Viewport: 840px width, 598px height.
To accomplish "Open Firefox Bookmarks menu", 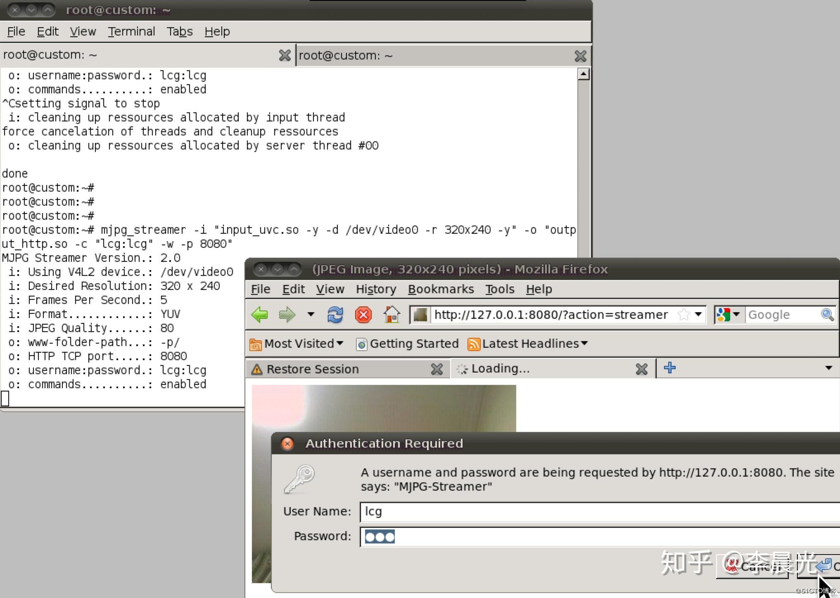I will click(441, 289).
